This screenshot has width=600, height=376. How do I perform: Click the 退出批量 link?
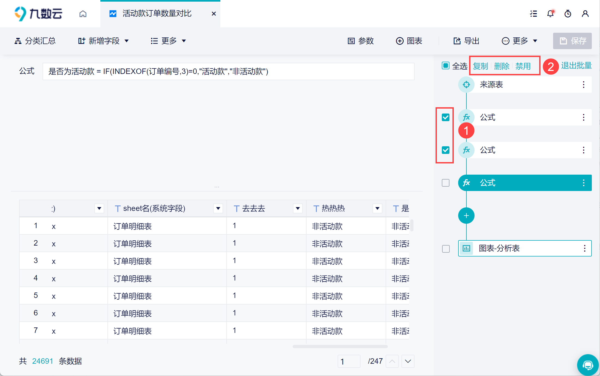pos(576,66)
